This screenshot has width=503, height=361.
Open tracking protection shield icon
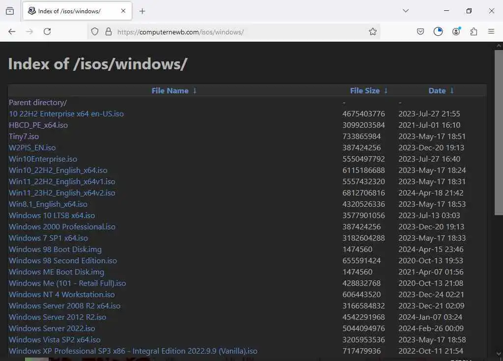click(x=95, y=31)
